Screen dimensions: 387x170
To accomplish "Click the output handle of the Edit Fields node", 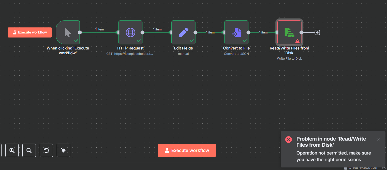I will click(195, 32).
